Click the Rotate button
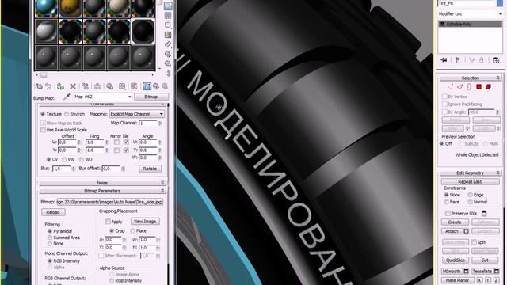Image resolution: width=507 pixels, height=285 pixels. [150, 169]
